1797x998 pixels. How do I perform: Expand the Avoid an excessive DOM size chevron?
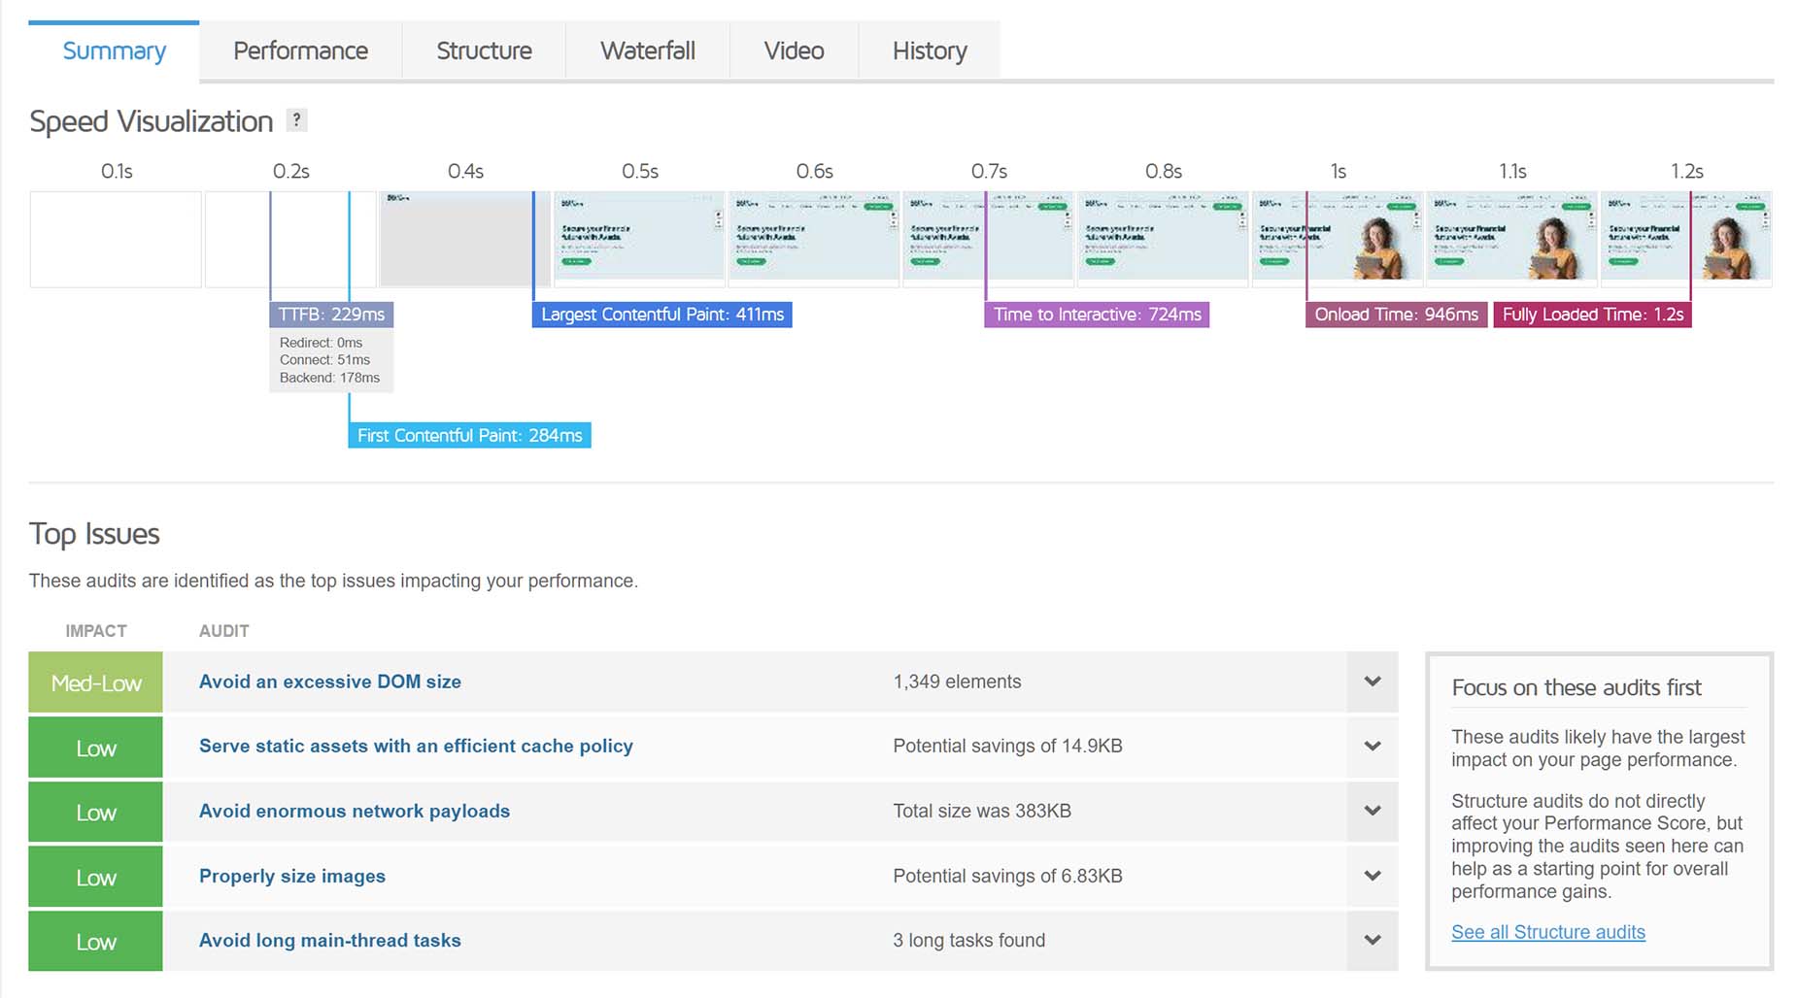coord(1373,682)
